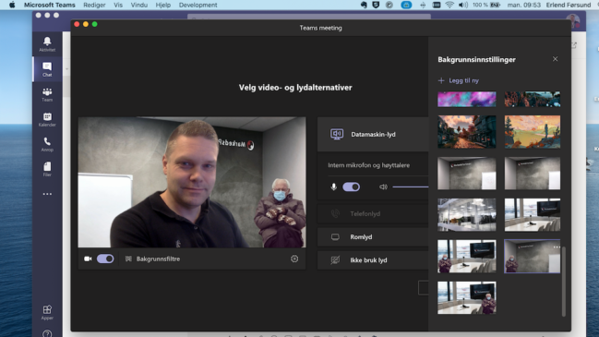Screen dimensions: 599x337
Task: Toggle the camera switch off
Action: point(105,259)
